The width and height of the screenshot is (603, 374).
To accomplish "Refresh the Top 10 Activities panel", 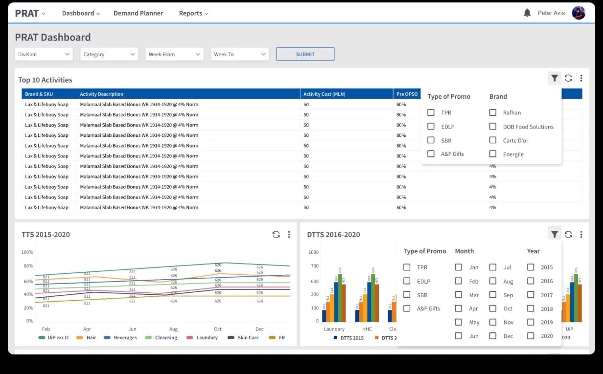I will 568,78.
